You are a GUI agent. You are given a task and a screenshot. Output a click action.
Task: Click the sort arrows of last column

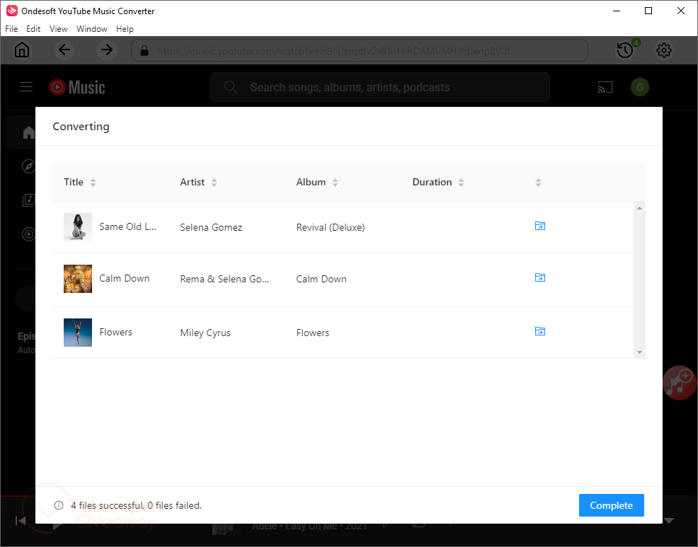click(x=538, y=183)
